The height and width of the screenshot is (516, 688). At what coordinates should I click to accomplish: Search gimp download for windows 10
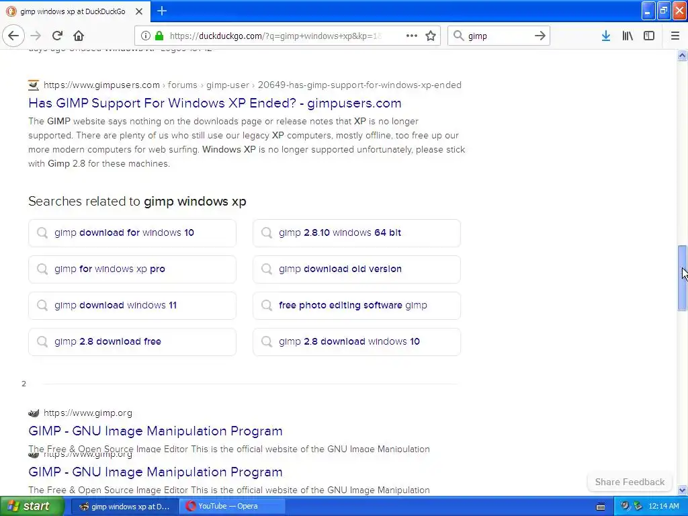[x=132, y=232]
